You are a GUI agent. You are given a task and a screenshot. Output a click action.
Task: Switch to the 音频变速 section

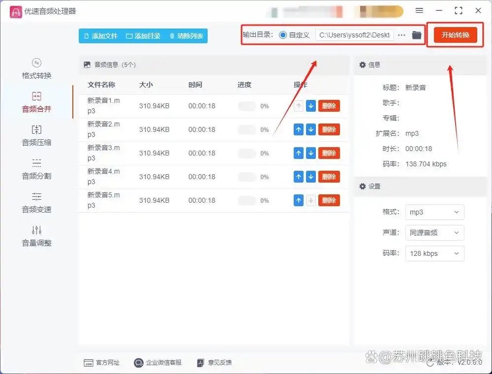click(x=36, y=203)
